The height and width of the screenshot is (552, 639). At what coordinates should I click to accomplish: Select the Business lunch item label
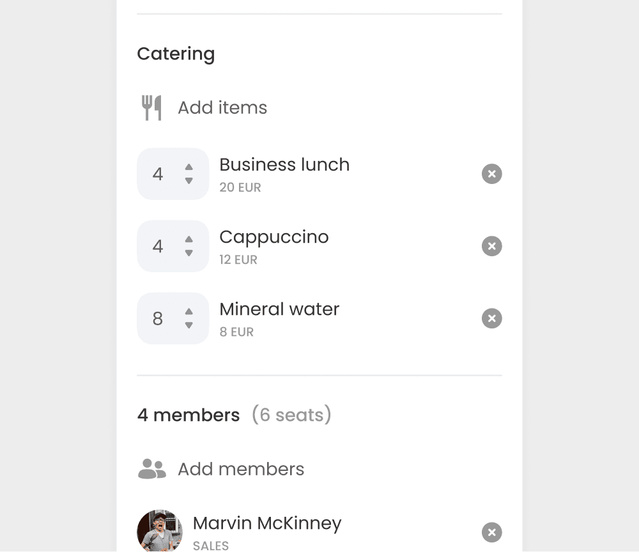(284, 165)
